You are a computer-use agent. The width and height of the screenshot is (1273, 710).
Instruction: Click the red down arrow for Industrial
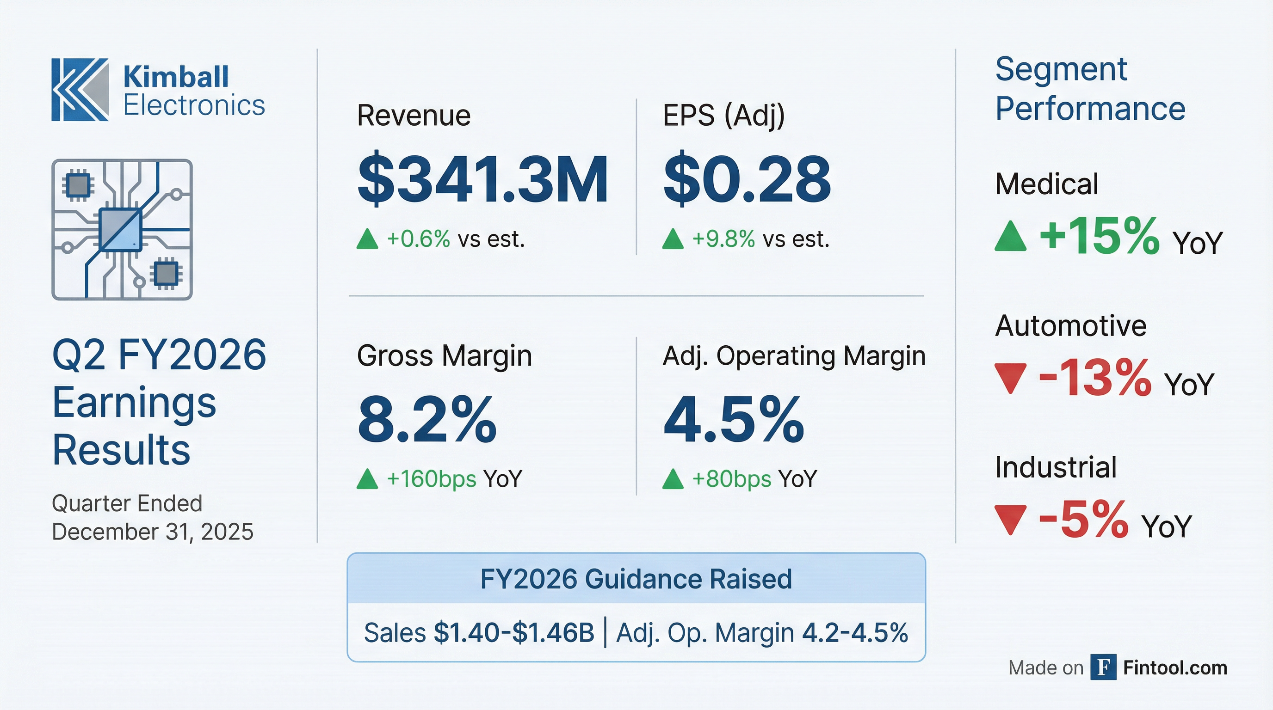click(1010, 520)
